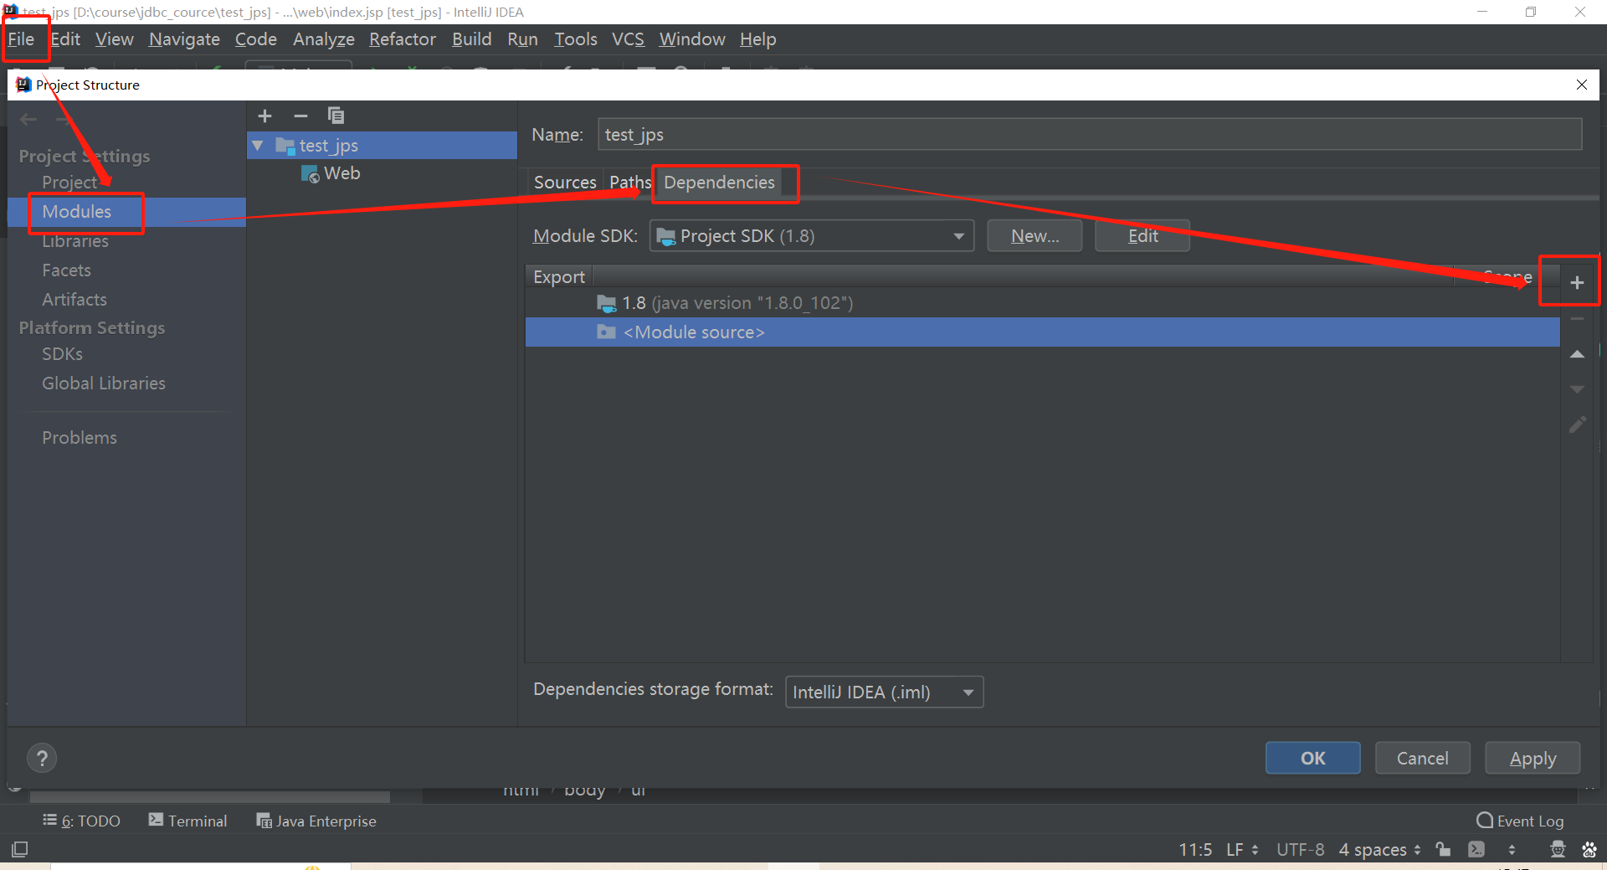Open the Module SDK dropdown
Viewport: 1607px width, 870px height.
(x=812, y=236)
